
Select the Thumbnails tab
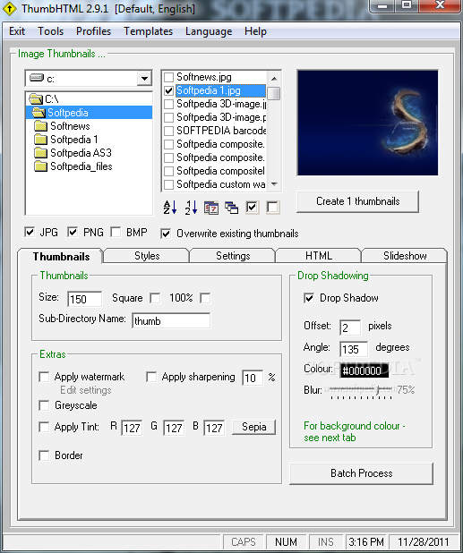61,257
